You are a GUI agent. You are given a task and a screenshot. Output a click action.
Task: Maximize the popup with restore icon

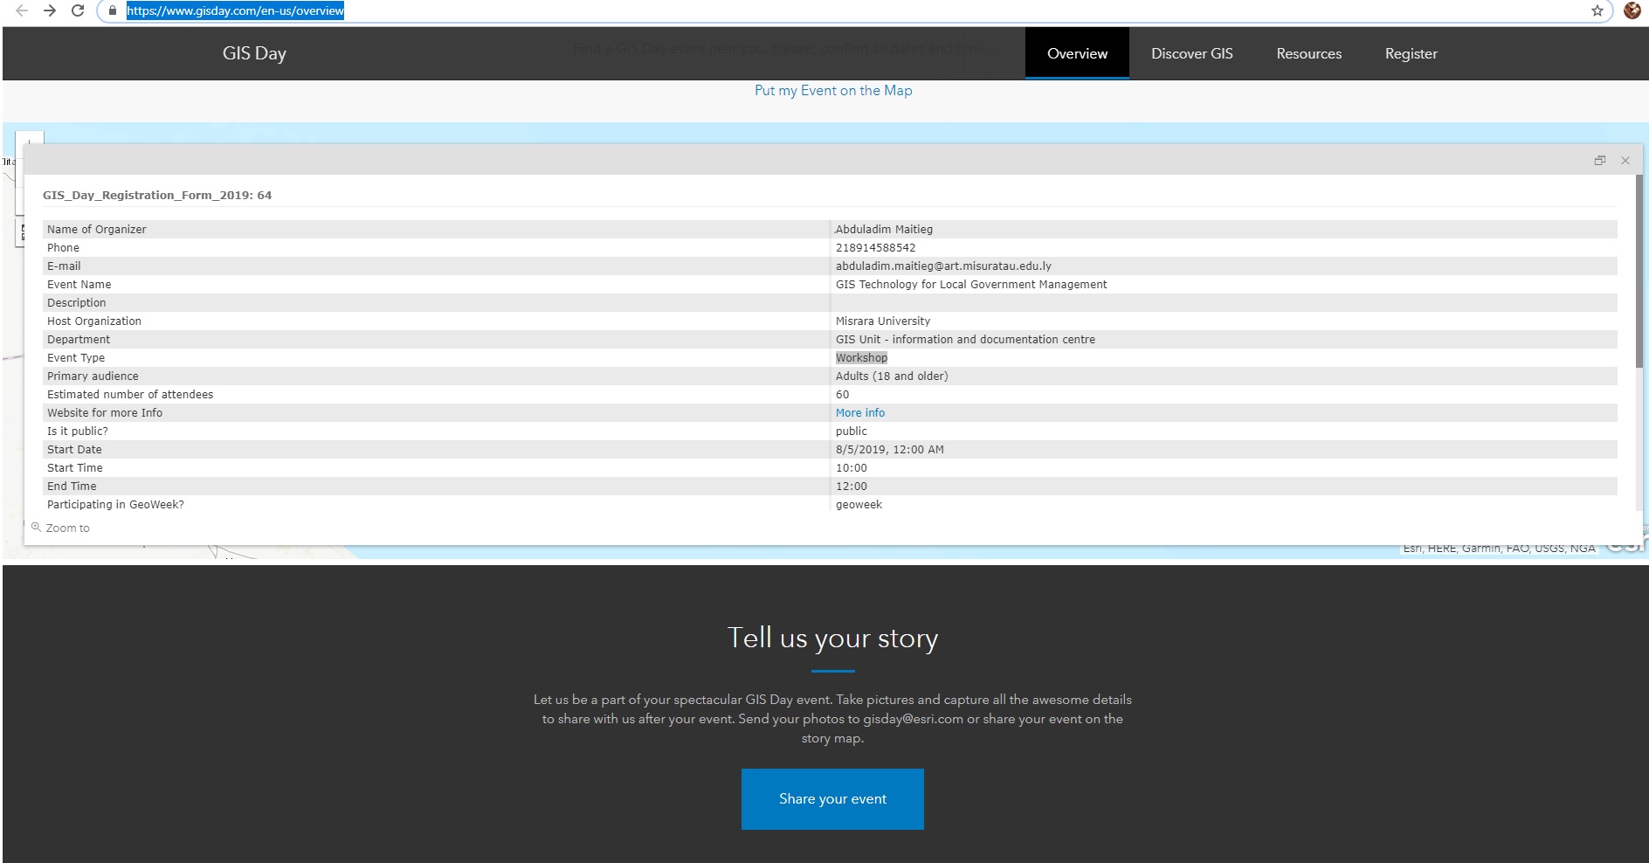(1600, 160)
